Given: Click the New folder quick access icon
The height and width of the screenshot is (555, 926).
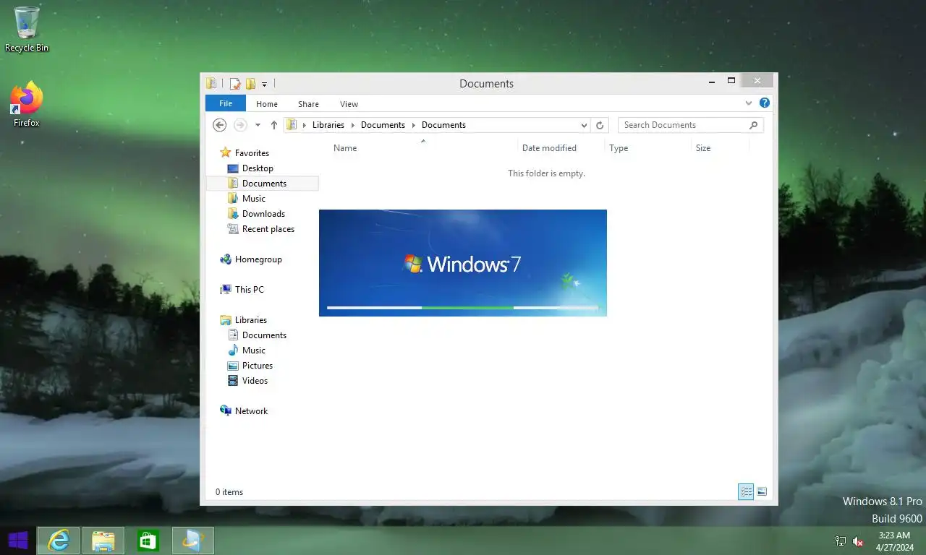Looking at the screenshot, I should pyautogui.click(x=250, y=84).
